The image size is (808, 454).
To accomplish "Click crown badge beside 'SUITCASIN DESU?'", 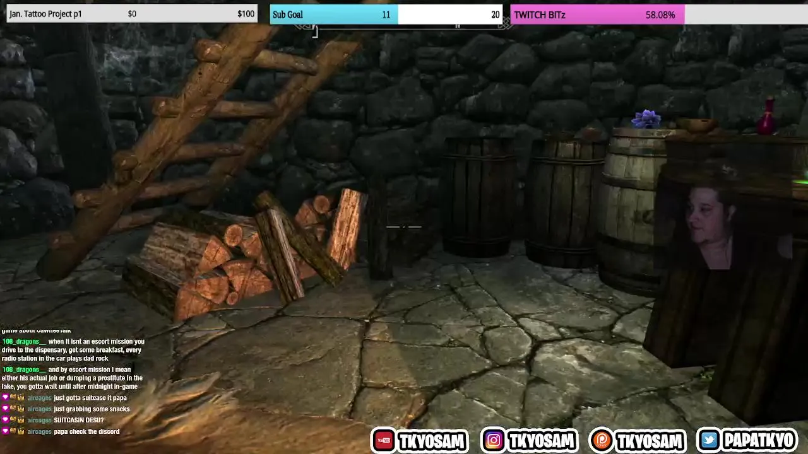I will click(21, 420).
